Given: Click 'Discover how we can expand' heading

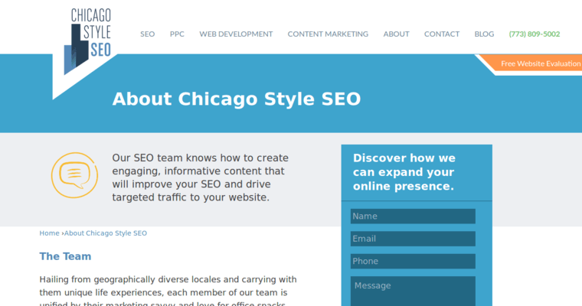Looking at the screenshot, I should (404, 172).
